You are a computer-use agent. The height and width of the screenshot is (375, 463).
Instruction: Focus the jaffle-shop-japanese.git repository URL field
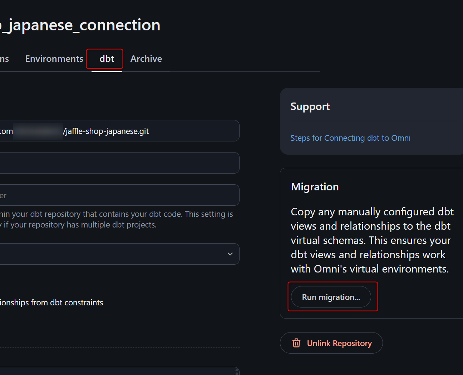pos(118,131)
